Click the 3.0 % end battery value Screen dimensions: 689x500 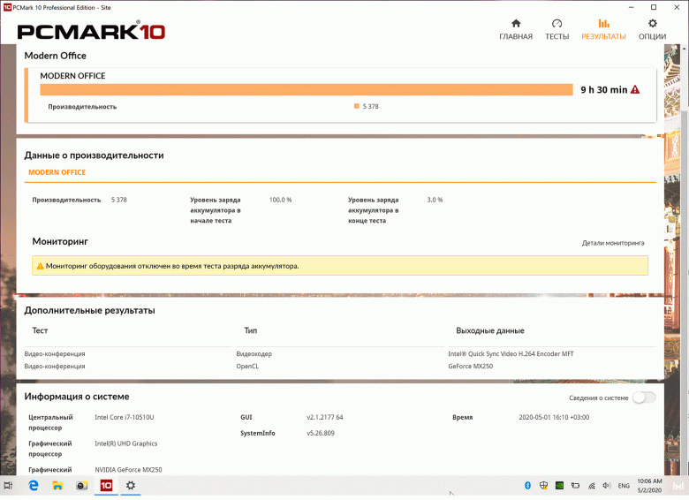[435, 200]
